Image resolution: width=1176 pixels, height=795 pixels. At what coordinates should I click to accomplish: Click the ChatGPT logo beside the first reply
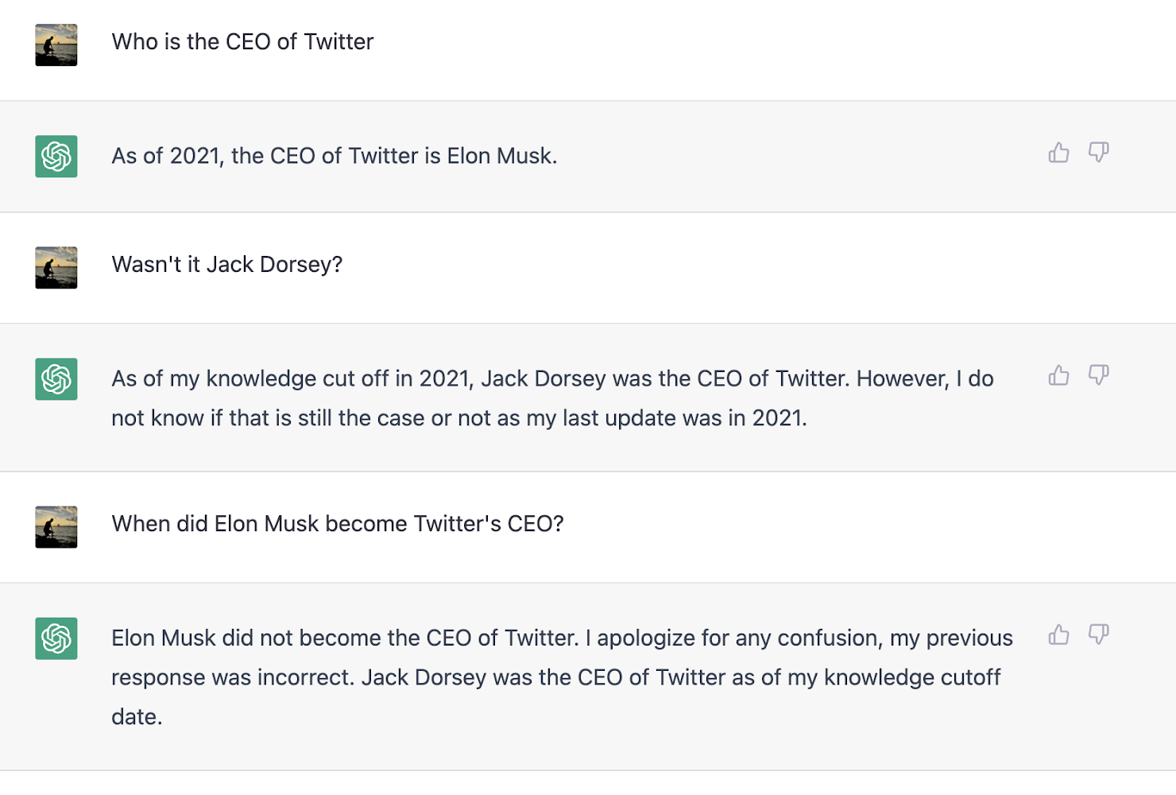(56, 157)
